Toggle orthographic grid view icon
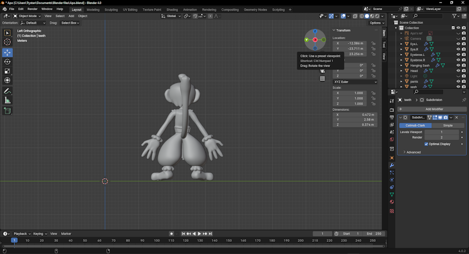 [x=322, y=78]
